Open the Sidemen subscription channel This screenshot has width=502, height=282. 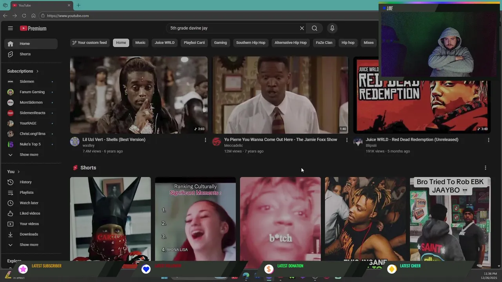tap(31, 81)
